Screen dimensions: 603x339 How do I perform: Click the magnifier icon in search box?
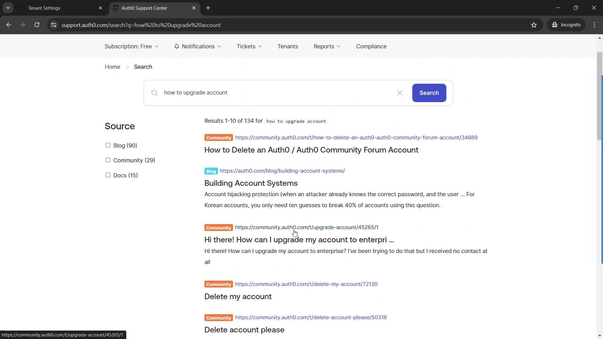[x=154, y=93]
